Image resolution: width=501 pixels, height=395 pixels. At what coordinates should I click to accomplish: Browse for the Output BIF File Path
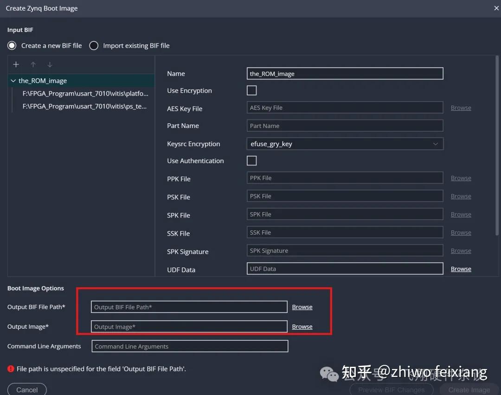302,306
